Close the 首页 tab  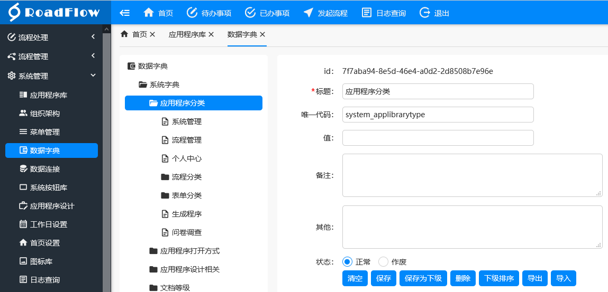[152, 34]
